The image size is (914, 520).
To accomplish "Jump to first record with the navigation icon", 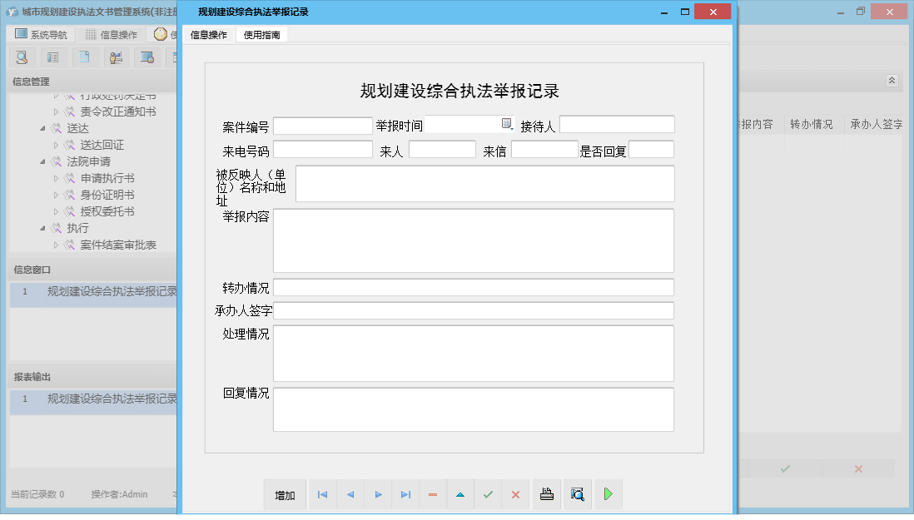I will click(x=322, y=494).
